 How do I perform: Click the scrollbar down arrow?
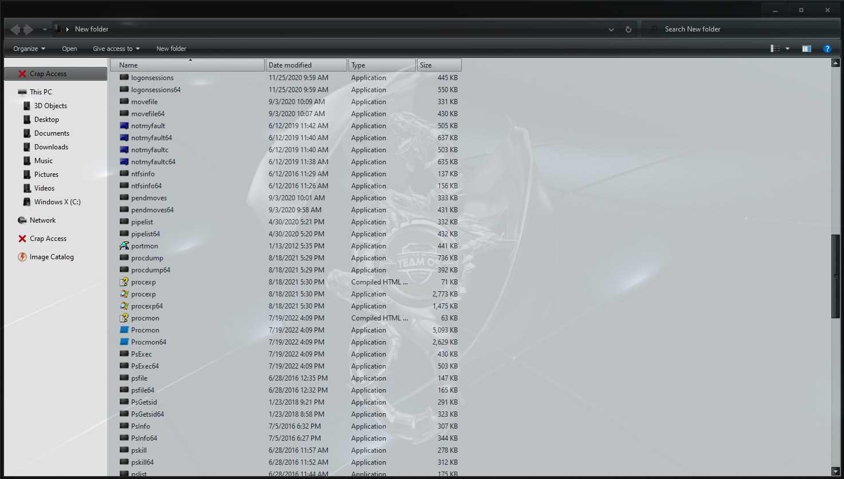pos(835,471)
